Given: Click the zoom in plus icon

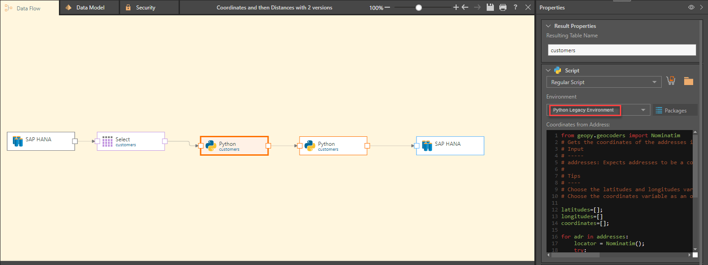Looking at the screenshot, I should (456, 7).
